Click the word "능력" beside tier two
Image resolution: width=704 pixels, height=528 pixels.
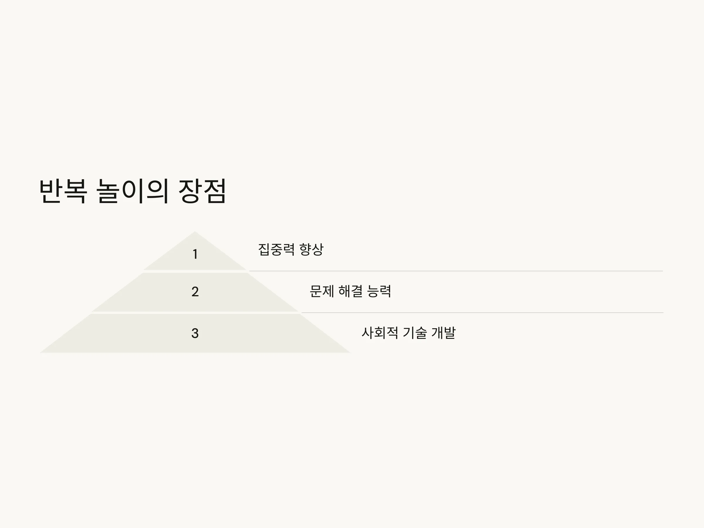tap(379, 291)
